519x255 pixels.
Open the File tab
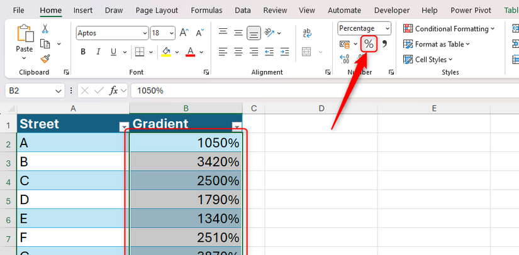18,10
